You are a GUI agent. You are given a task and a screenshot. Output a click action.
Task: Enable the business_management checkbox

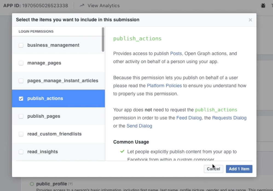(x=21, y=45)
